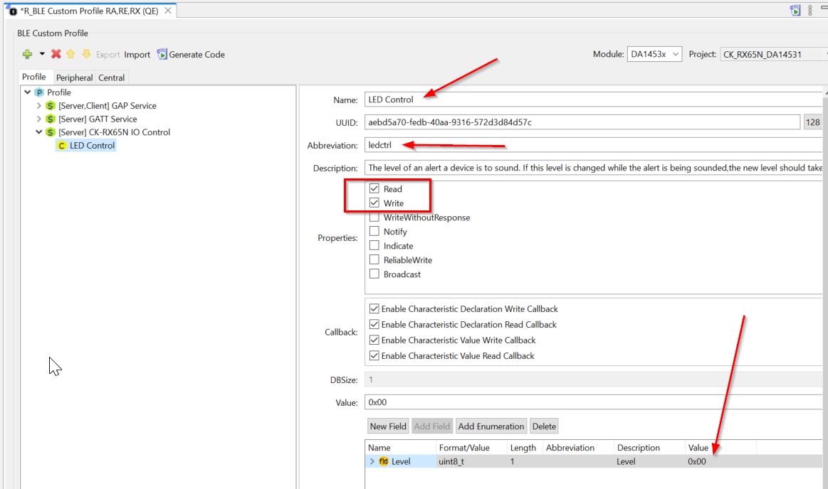Collapse the Profile root tree node

[28, 92]
